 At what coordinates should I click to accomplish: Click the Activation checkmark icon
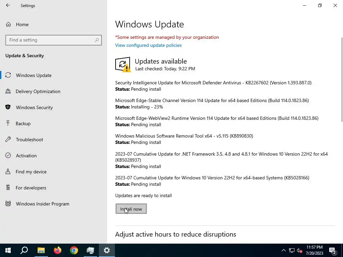coord(8,155)
